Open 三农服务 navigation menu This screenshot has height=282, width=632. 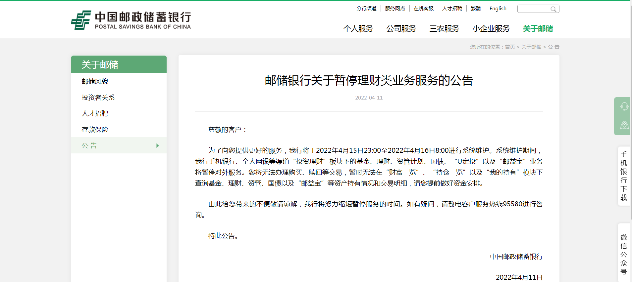click(444, 29)
